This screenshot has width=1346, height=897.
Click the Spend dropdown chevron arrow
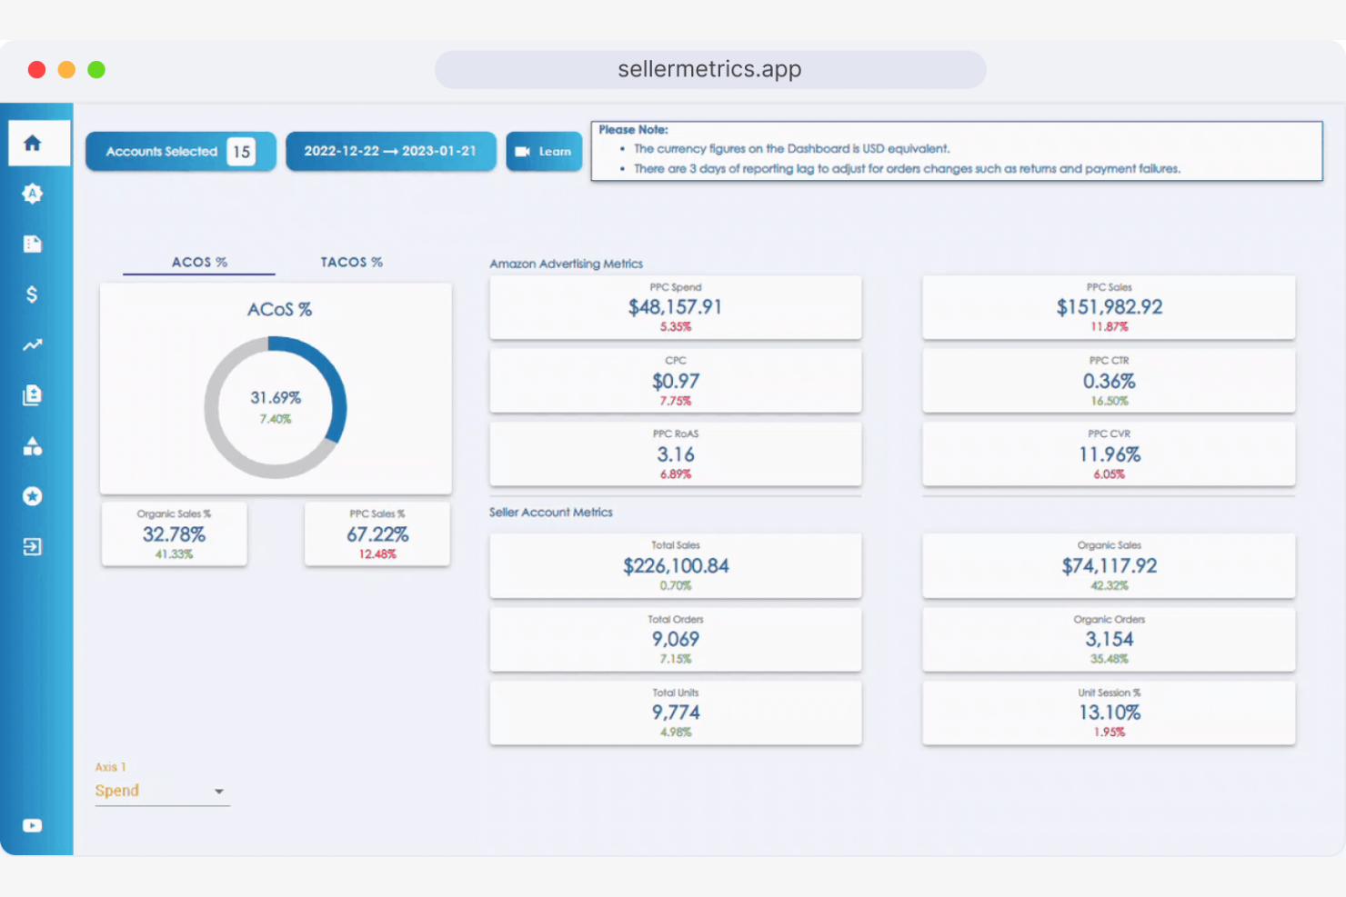click(219, 791)
